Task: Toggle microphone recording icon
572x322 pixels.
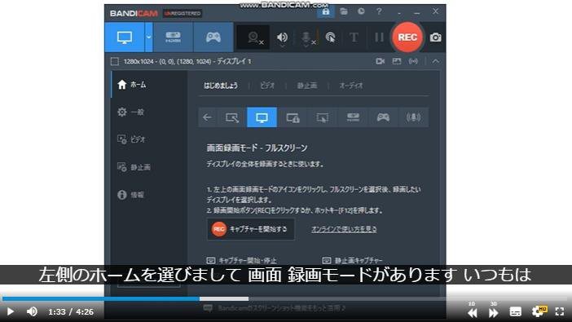Action: 307,37
